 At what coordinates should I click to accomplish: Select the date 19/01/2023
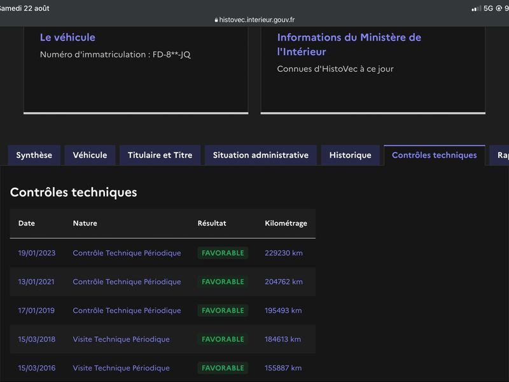37,253
